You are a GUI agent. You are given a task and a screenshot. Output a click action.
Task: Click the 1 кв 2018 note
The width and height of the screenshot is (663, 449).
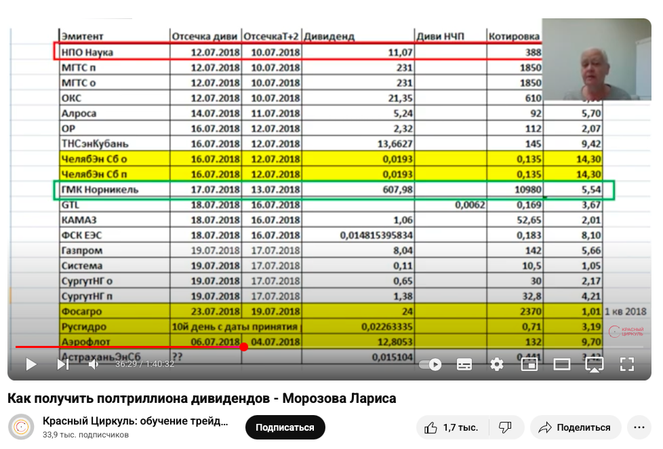pos(625,311)
